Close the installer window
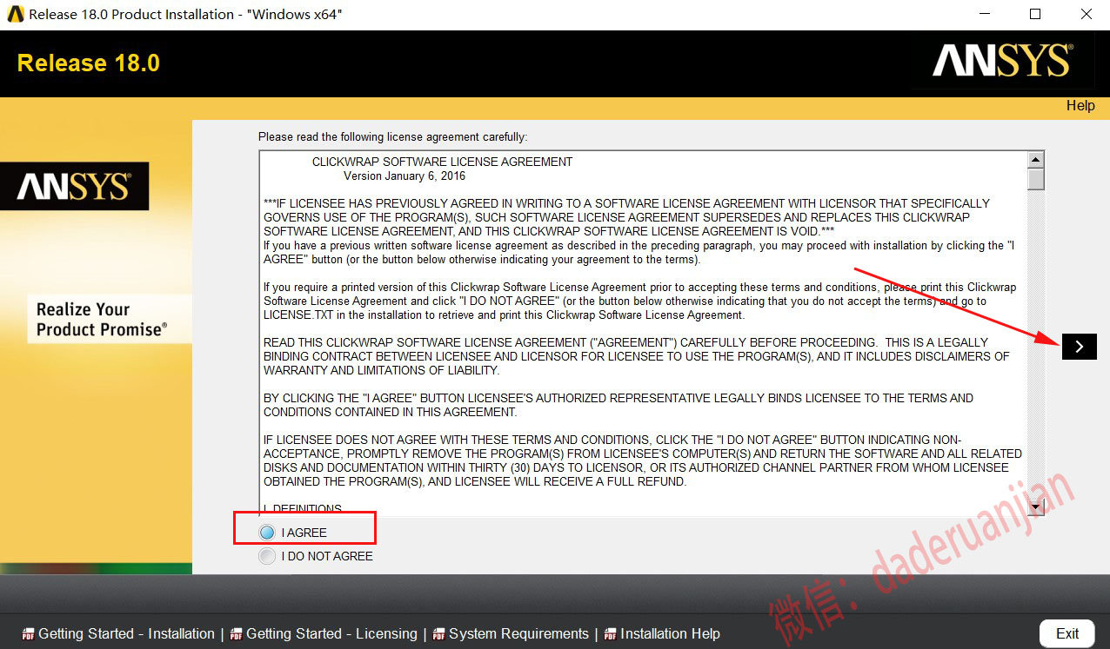Viewport: 1110px width, 649px height. pos(1086,14)
